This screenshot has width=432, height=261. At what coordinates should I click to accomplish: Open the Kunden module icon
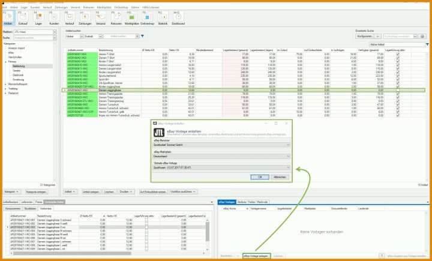point(54,18)
